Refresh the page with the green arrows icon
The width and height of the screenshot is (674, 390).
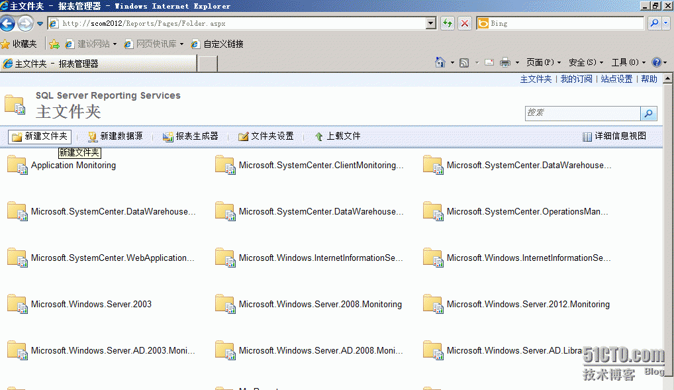point(448,23)
